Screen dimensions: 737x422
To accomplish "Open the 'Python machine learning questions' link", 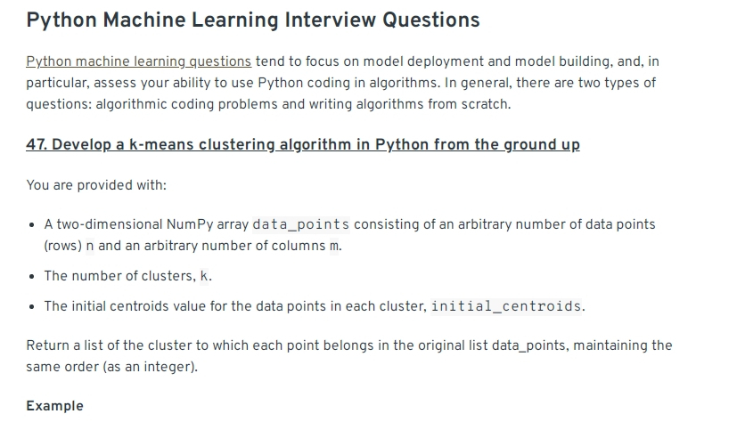I will pos(139,61).
